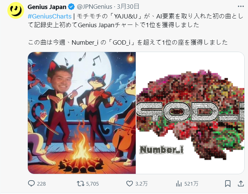The image size is (248, 194).
Task: Click the 228 replies count
Action: [42, 184]
